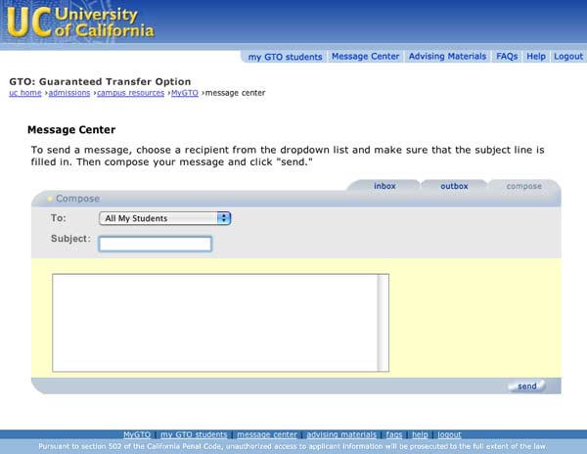Click the UC University of California logo

coord(80,23)
